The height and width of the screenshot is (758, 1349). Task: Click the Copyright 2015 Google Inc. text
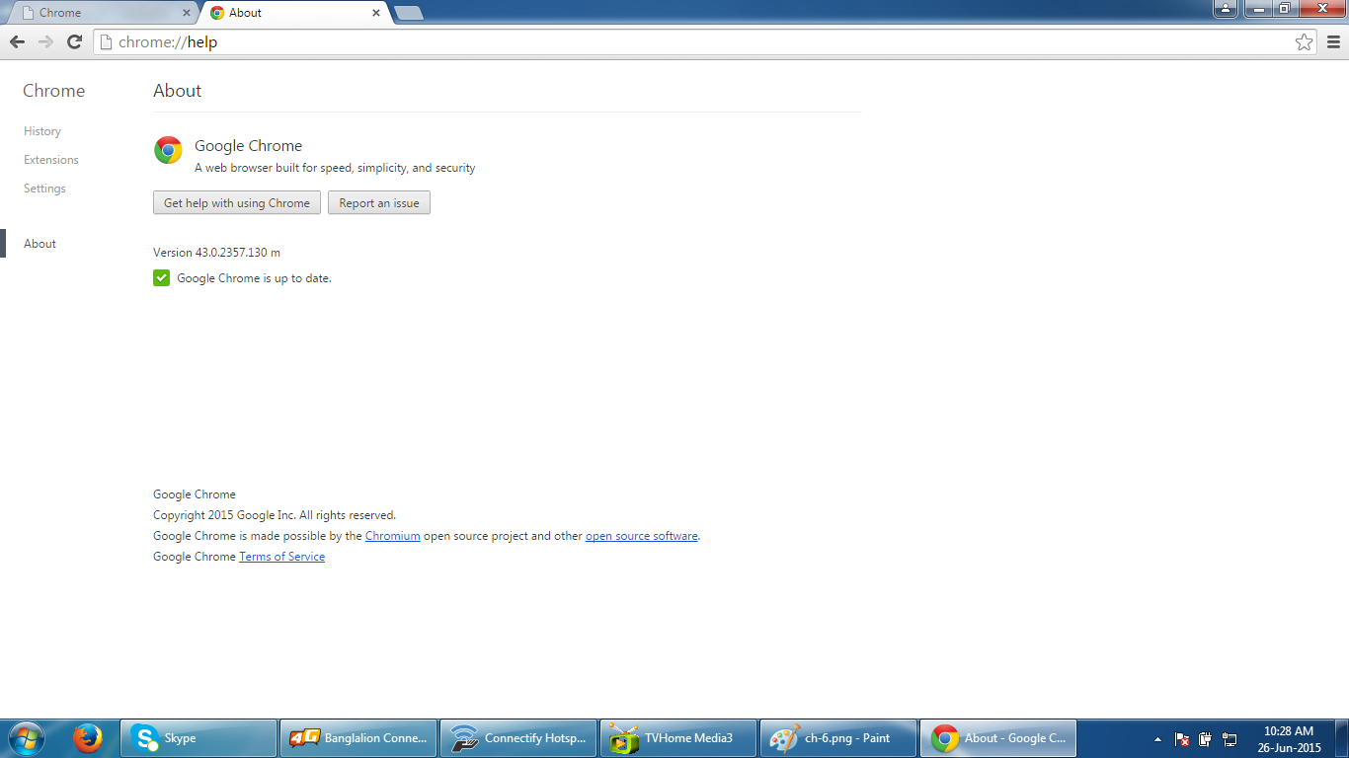(275, 515)
